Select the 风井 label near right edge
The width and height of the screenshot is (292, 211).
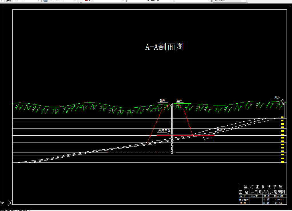click(277, 97)
